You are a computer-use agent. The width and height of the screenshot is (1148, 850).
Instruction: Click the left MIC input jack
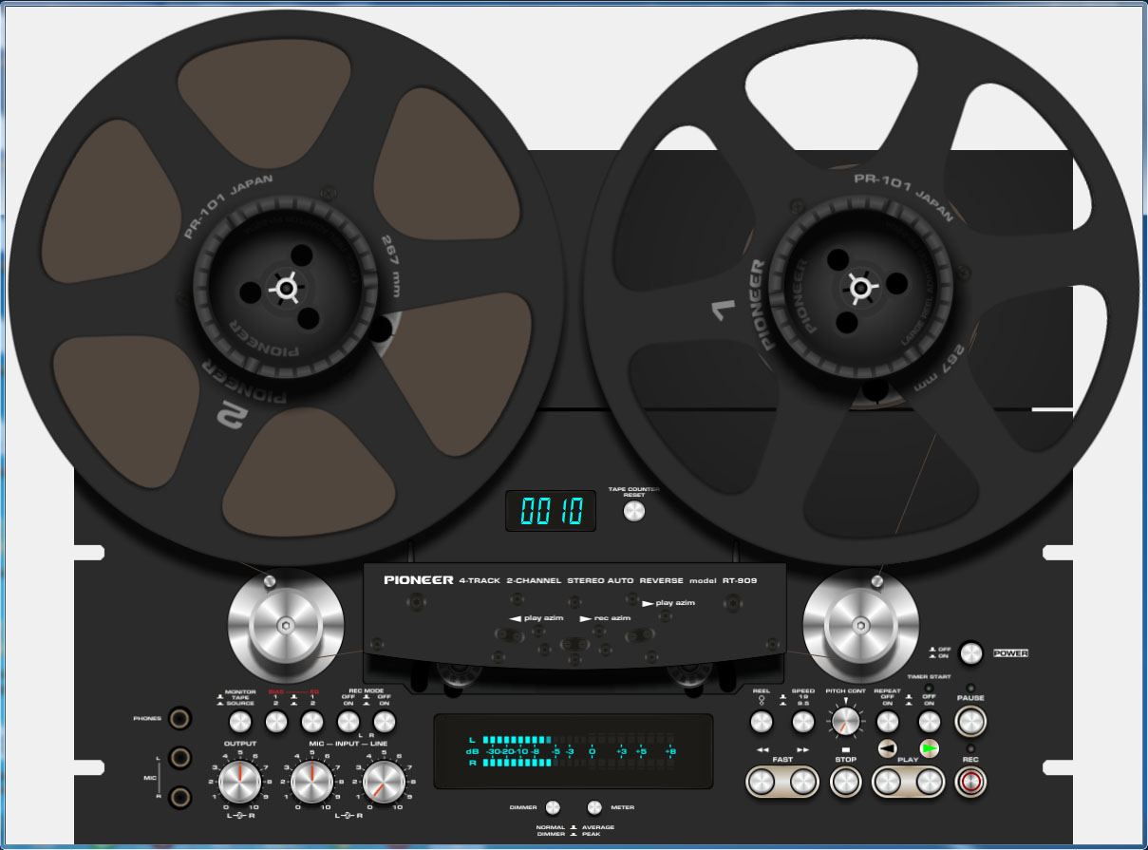(179, 758)
